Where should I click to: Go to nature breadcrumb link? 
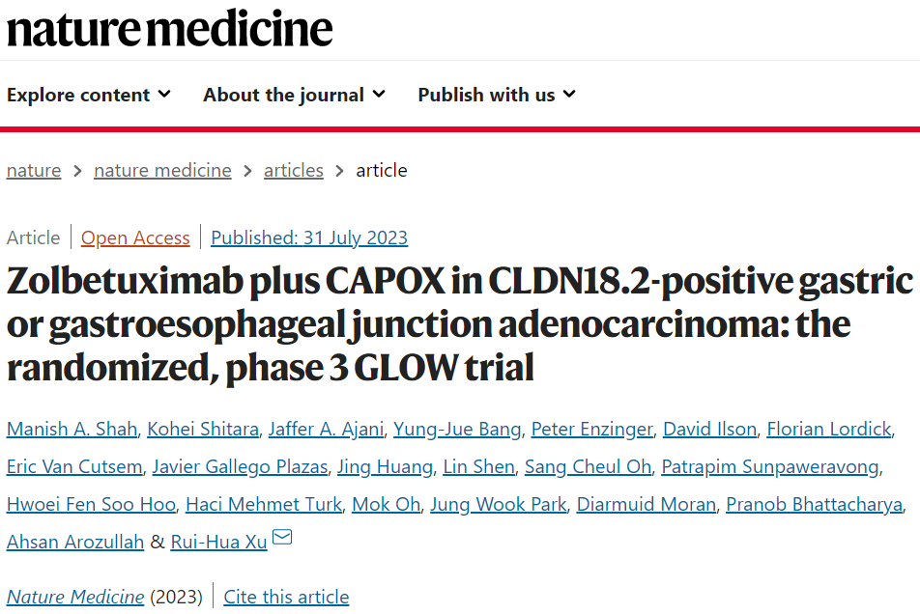(x=34, y=171)
